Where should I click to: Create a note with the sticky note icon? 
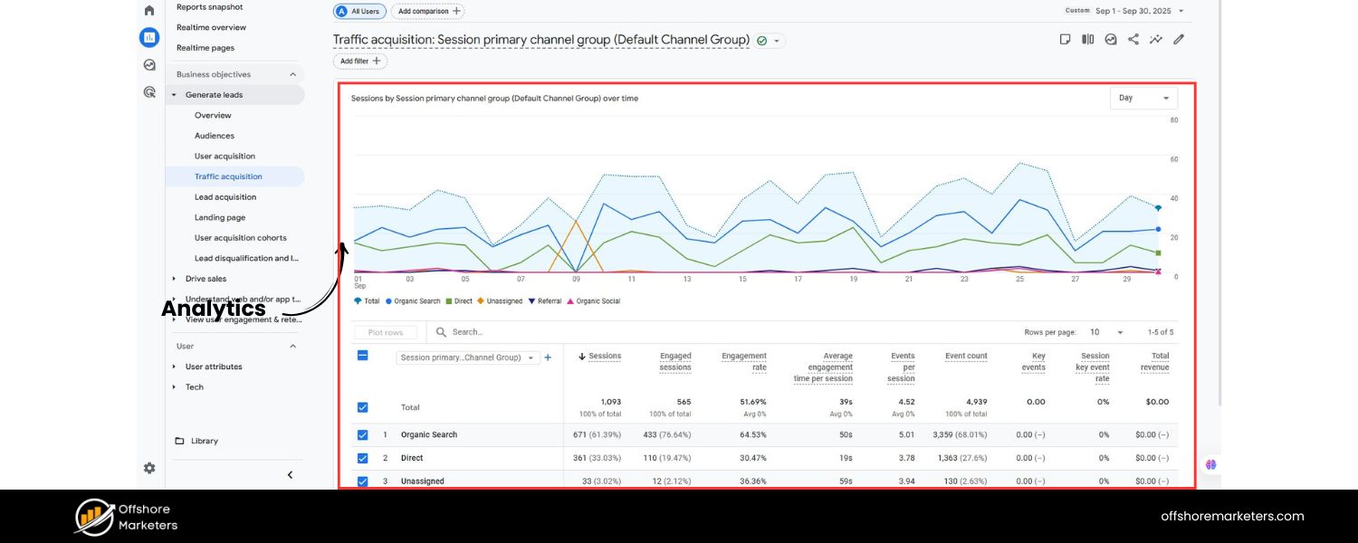pos(1065,39)
